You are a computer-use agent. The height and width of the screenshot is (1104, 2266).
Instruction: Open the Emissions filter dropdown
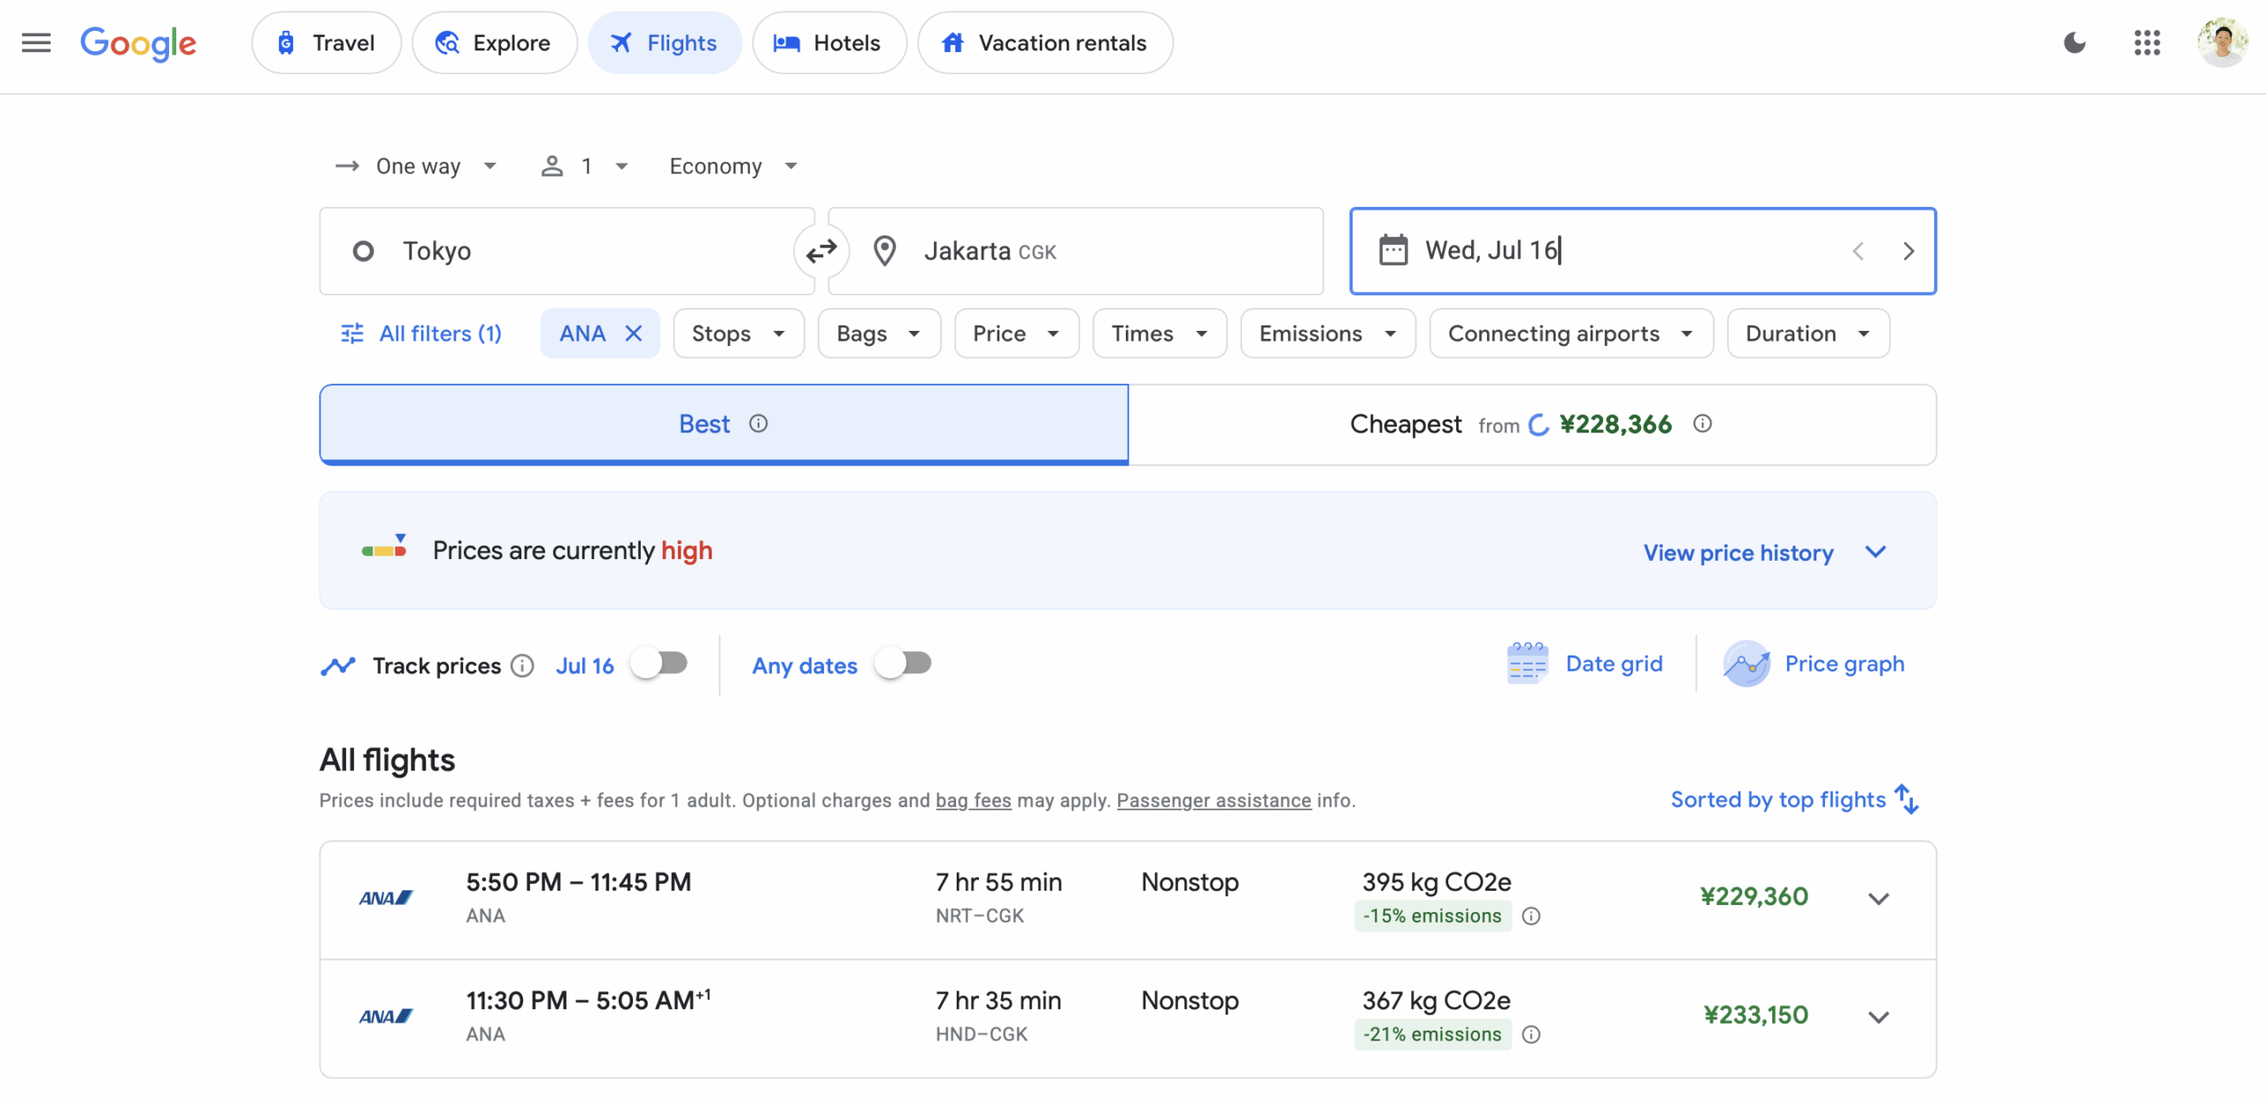click(x=1328, y=333)
